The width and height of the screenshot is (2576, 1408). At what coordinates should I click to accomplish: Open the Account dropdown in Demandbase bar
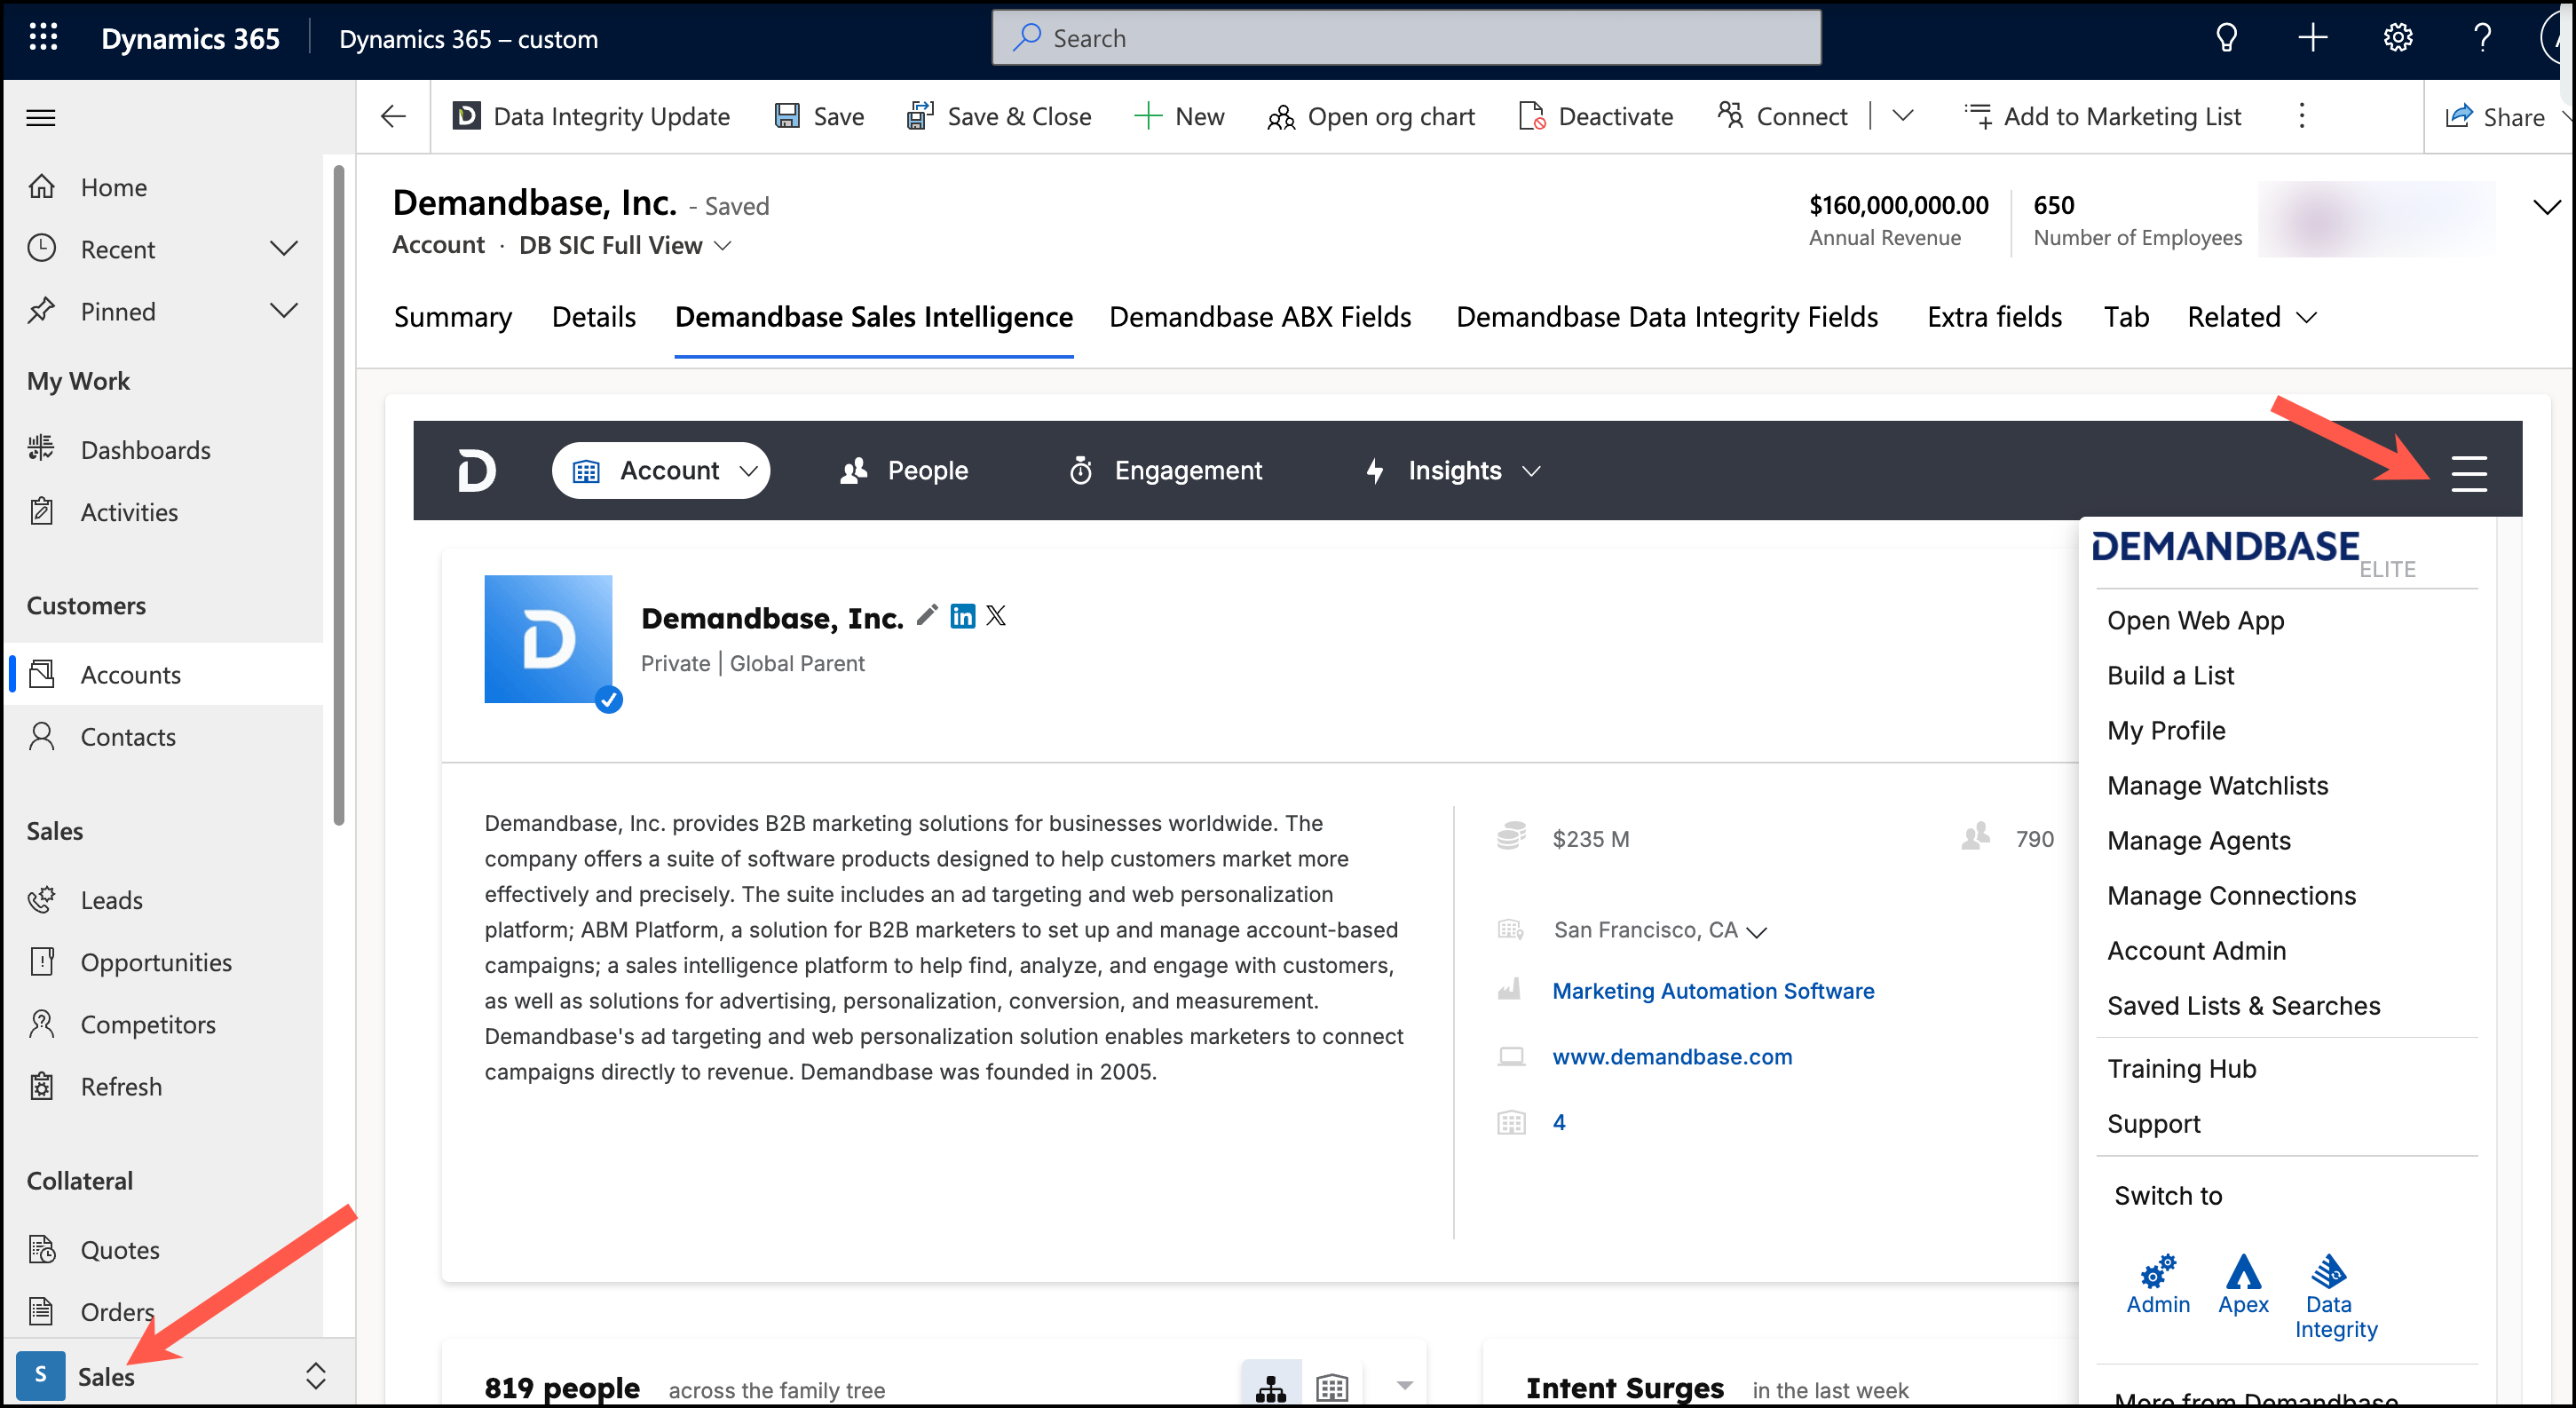[x=660, y=470]
